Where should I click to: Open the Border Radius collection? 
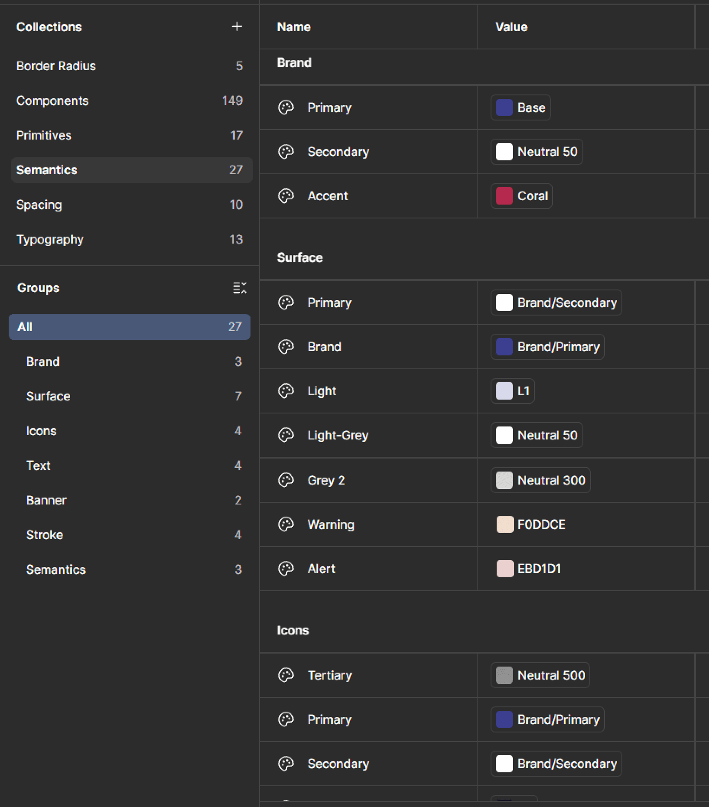[132, 66]
